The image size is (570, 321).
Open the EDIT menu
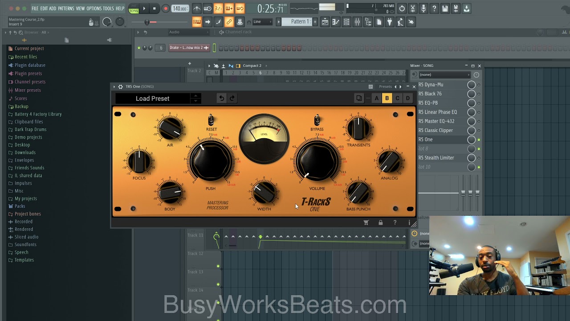pos(44,8)
